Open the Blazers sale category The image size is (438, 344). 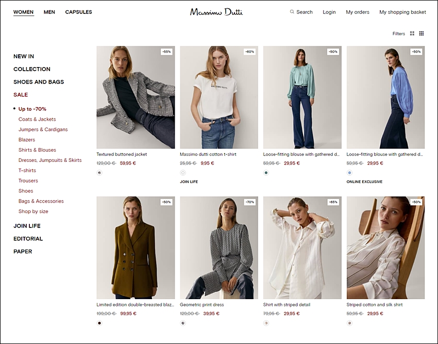tap(27, 140)
